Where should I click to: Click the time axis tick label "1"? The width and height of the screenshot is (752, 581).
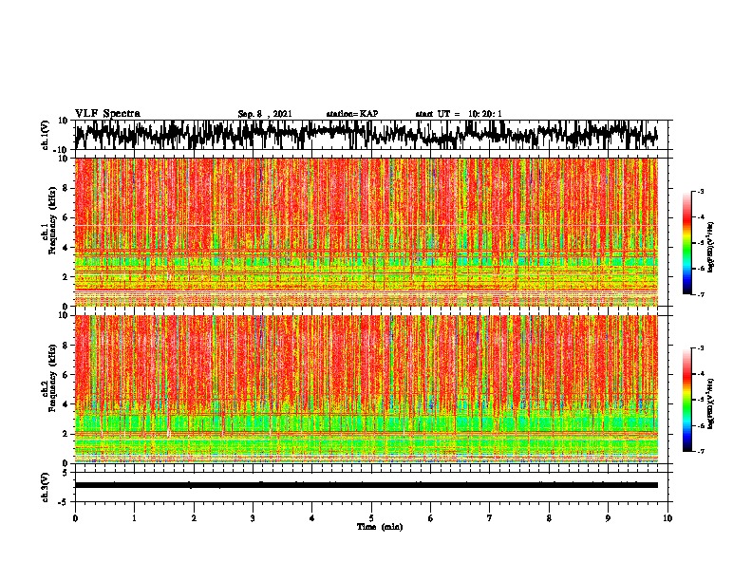coord(134,518)
